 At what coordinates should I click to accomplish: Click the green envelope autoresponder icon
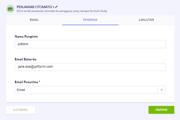pyautogui.click(x=10, y=9)
